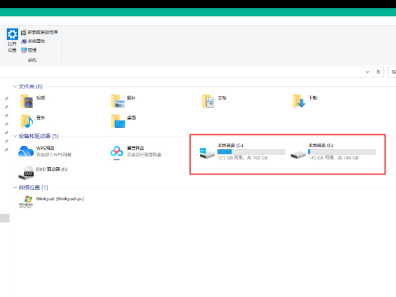This screenshot has width=396, height=297.
Task: Select the 桌面 folder icon
Action: click(x=118, y=121)
